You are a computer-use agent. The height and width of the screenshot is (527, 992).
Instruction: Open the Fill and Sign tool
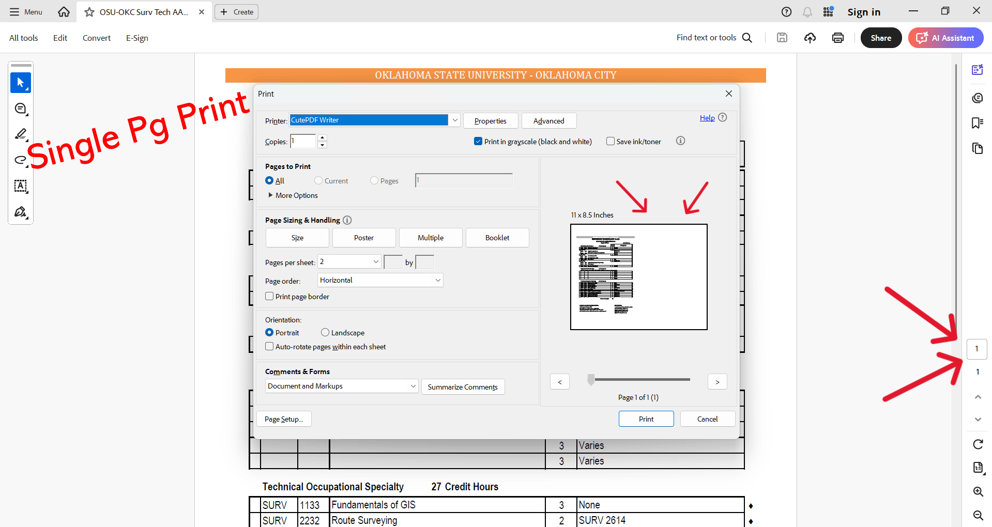pyautogui.click(x=21, y=212)
